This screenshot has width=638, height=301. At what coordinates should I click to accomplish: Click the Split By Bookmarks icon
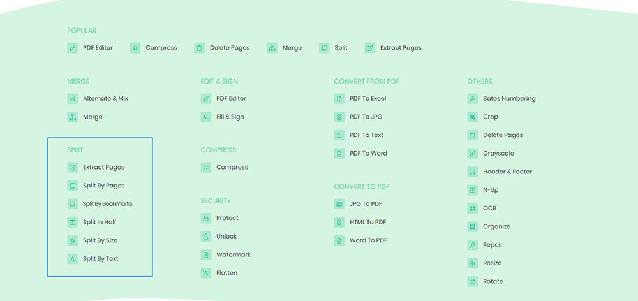coord(73,204)
